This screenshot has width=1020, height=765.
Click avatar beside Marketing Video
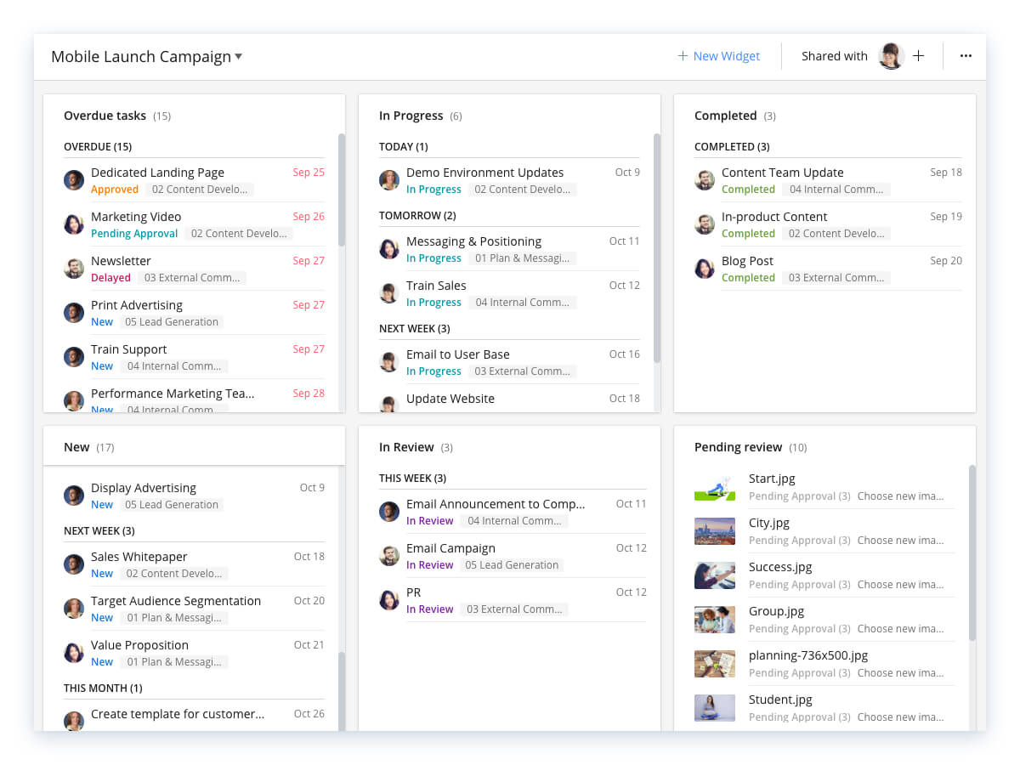click(74, 224)
